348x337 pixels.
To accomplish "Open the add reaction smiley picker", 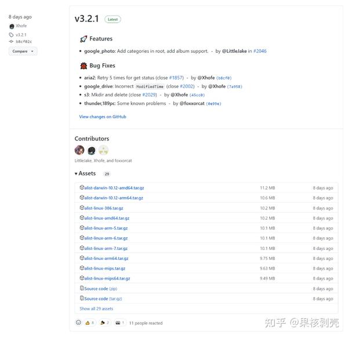I will 78,322.
